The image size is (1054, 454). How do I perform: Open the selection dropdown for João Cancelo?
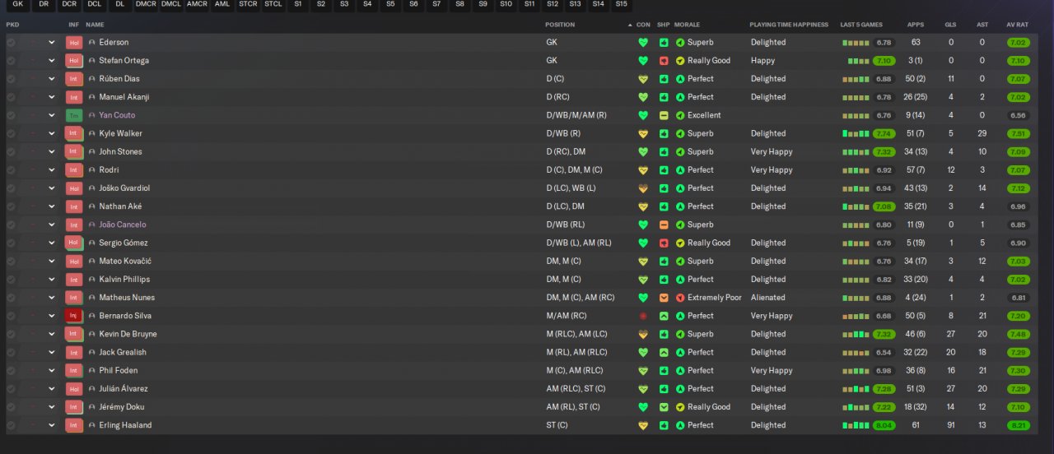(51, 225)
